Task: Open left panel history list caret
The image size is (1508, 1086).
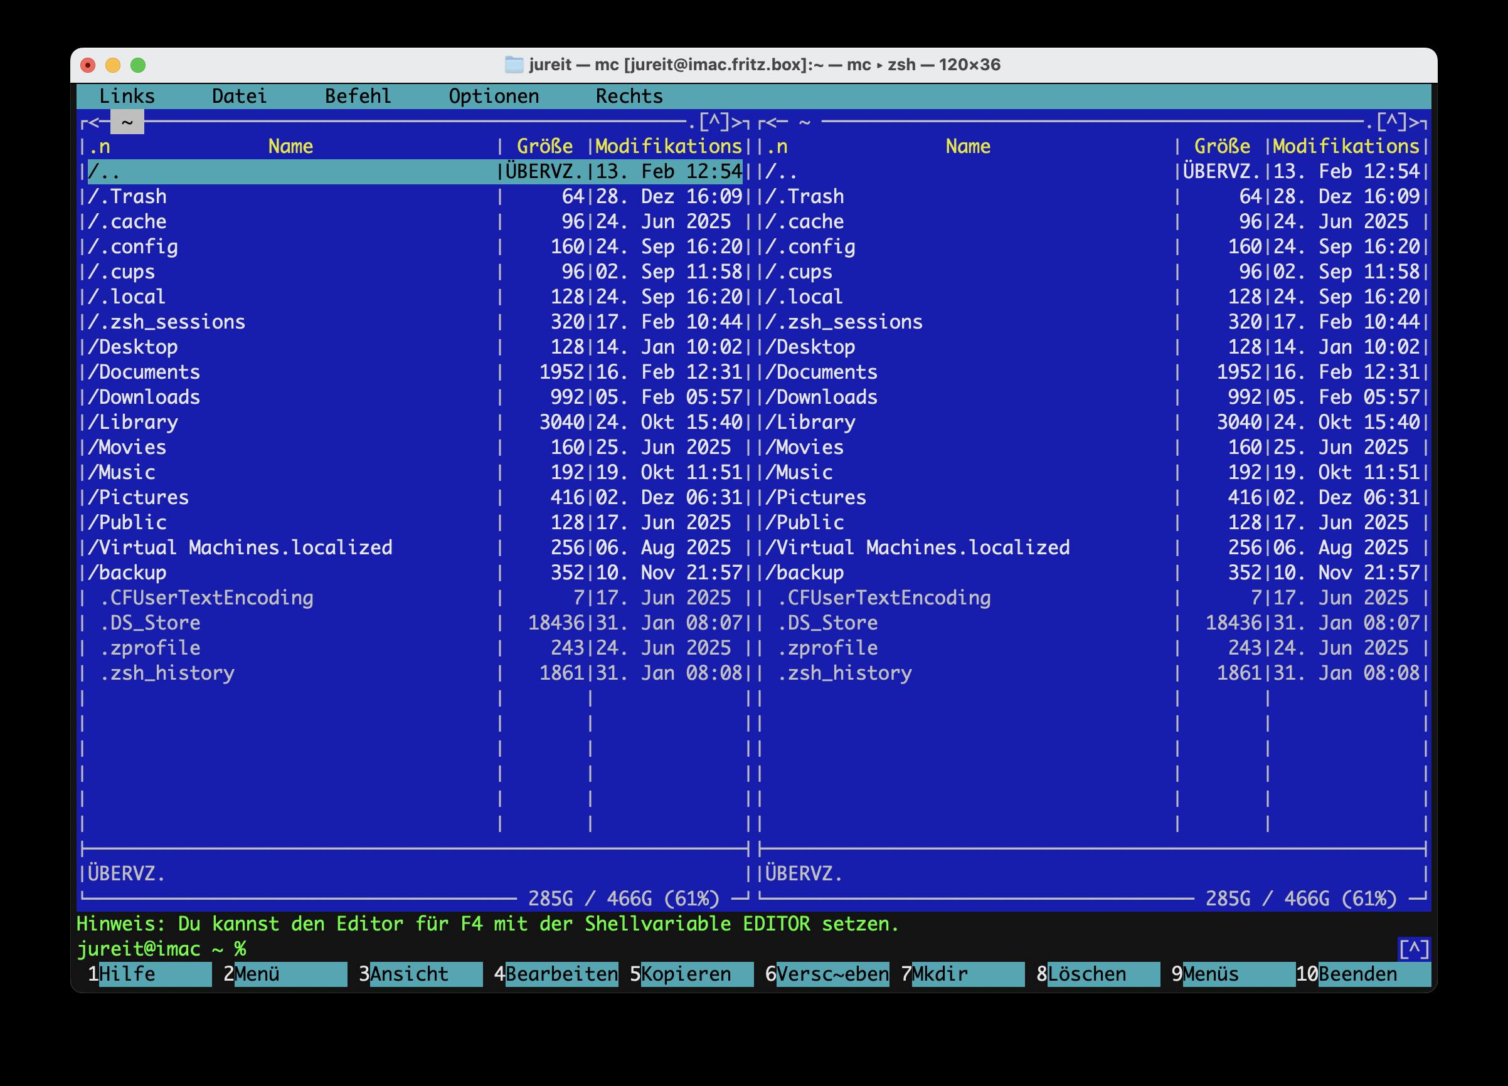Action: [714, 122]
